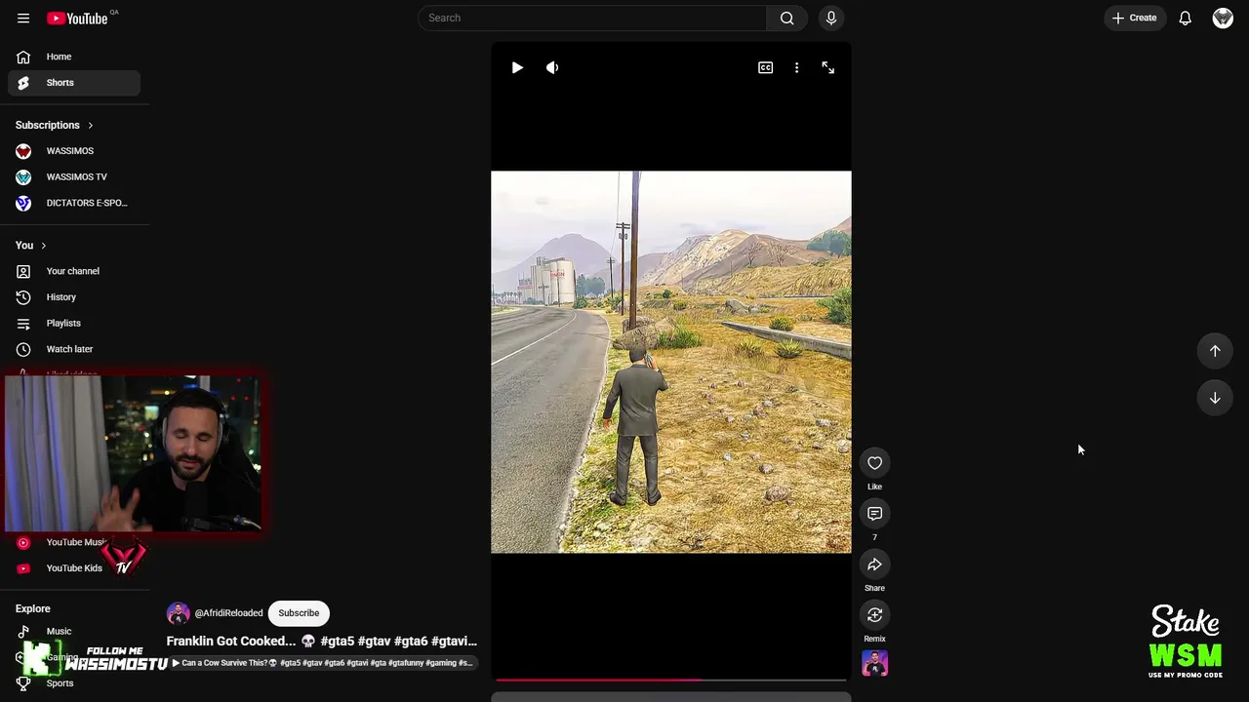Screen dimensions: 1249x702
Task: Open Watch later list
Action: pyautogui.click(x=74, y=349)
